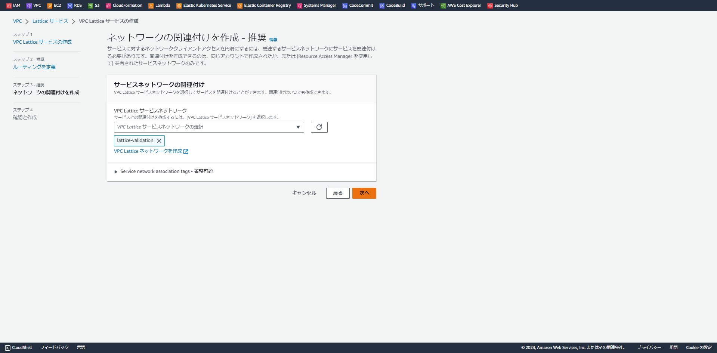The image size is (717, 353).
Task: Open the CloudFormation shortcut icon
Action: click(108, 6)
